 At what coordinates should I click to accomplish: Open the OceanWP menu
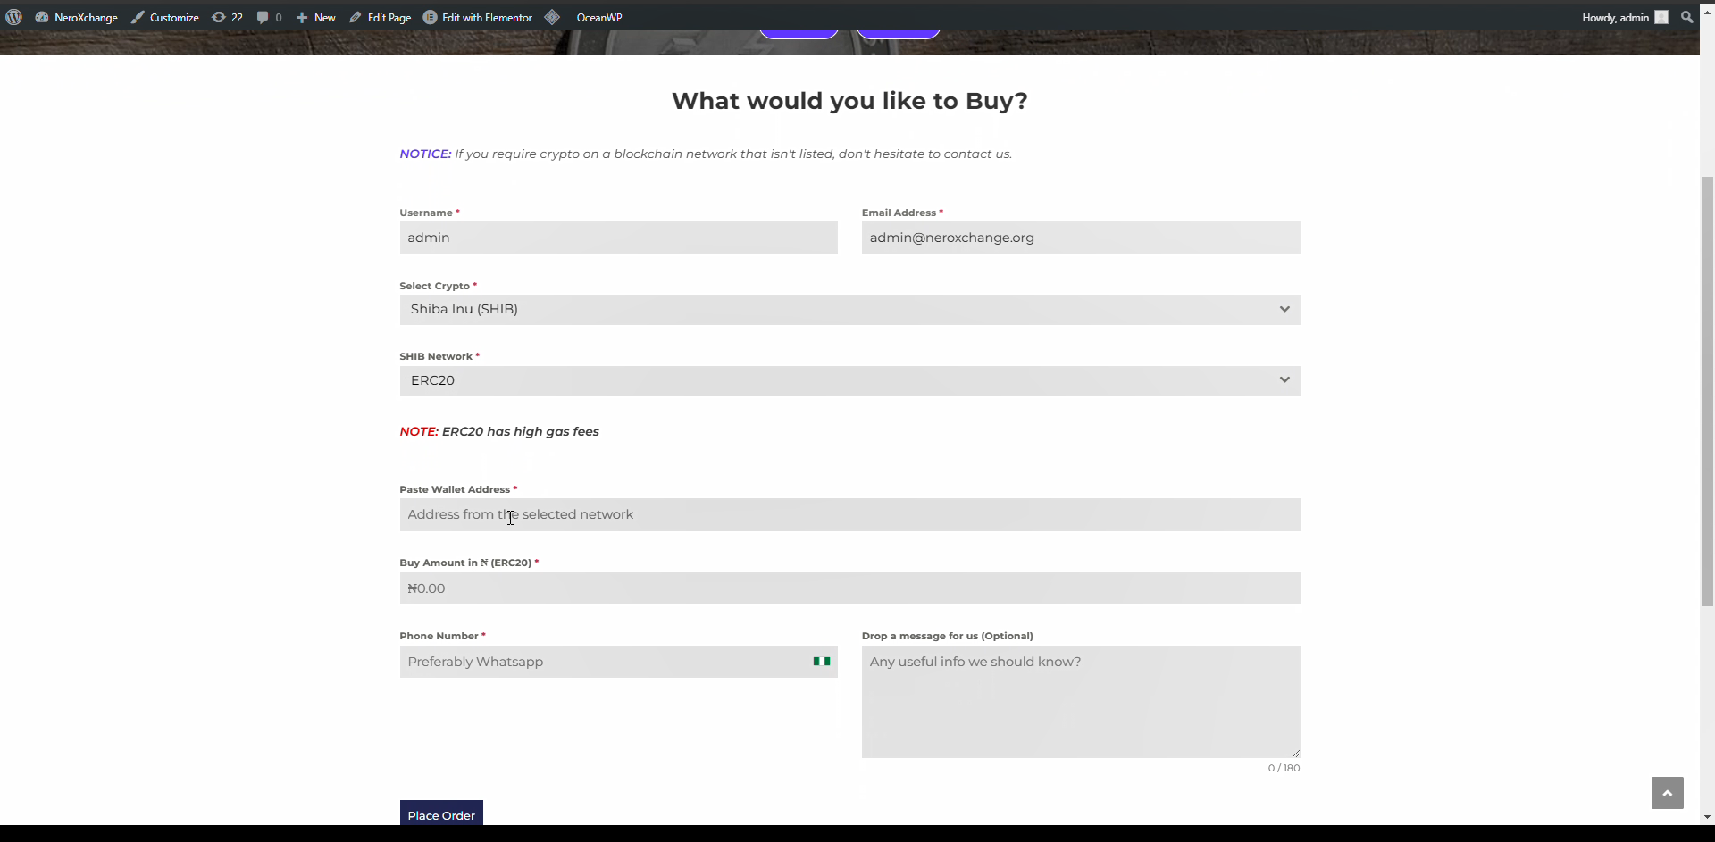click(x=599, y=17)
